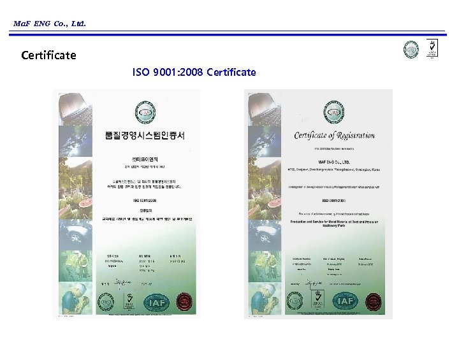Click the red seal on English certificate

click(374, 301)
